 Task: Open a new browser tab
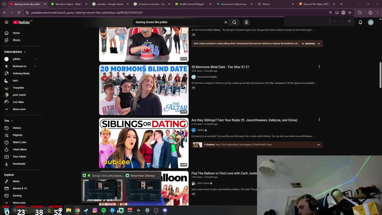341,4
